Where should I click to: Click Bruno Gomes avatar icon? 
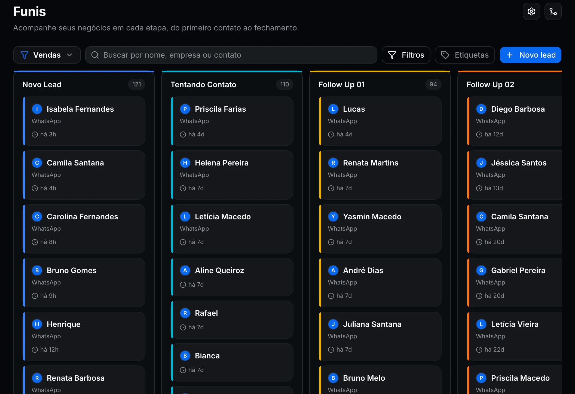[x=37, y=270]
